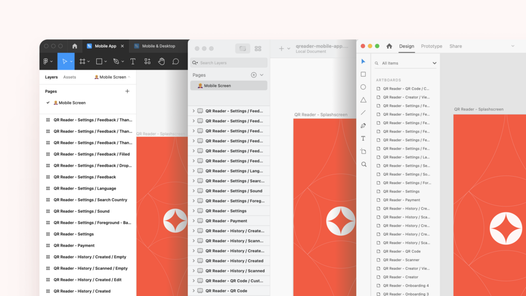This screenshot has height=296, width=526.
Task: Add a new page in Figma Pages
Action: click(127, 91)
